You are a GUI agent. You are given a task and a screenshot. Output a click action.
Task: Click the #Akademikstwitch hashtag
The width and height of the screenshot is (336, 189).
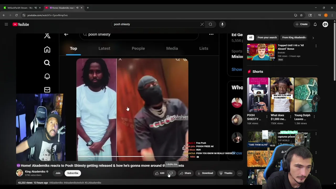(x=73, y=183)
